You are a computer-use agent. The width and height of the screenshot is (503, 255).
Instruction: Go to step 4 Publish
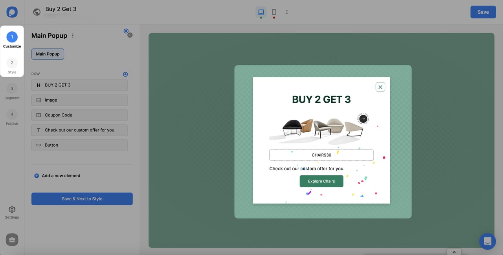[12, 118]
